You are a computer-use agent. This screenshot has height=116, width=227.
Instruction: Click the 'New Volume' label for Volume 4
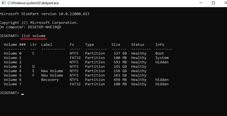[x=52, y=71]
